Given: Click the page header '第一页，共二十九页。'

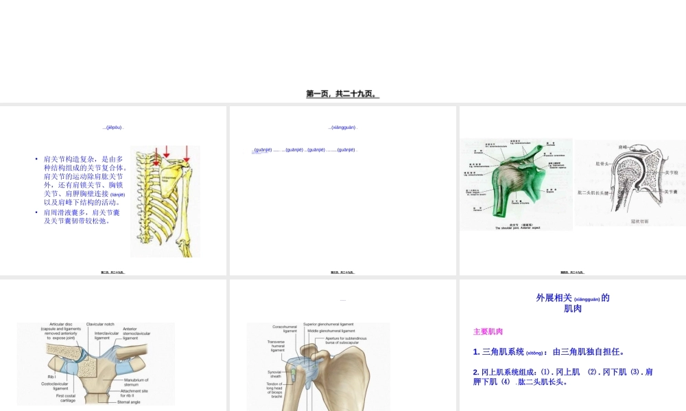Looking at the screenshot, I should (342, 94).
